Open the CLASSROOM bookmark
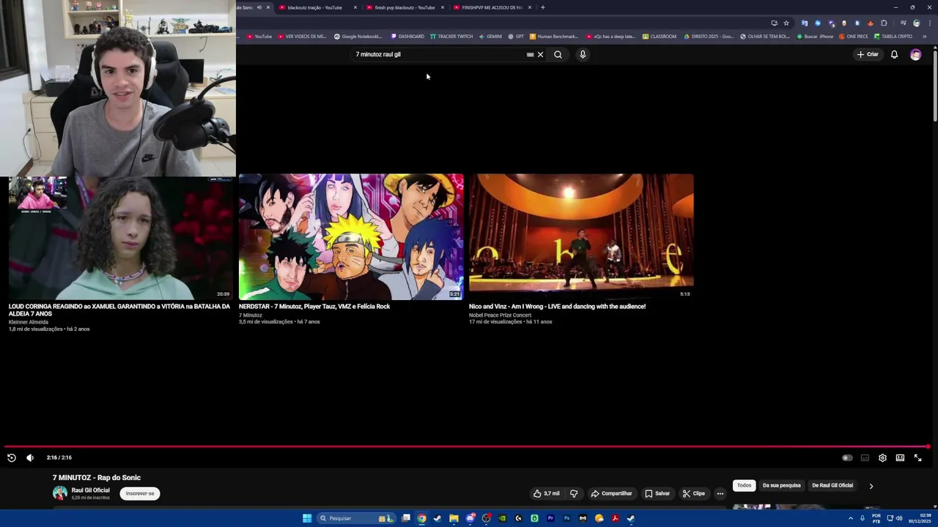938x527 pixels. 659,36
